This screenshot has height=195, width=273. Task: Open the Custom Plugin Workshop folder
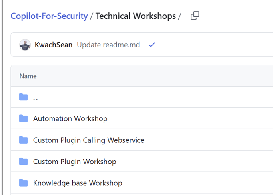point(74,162)
